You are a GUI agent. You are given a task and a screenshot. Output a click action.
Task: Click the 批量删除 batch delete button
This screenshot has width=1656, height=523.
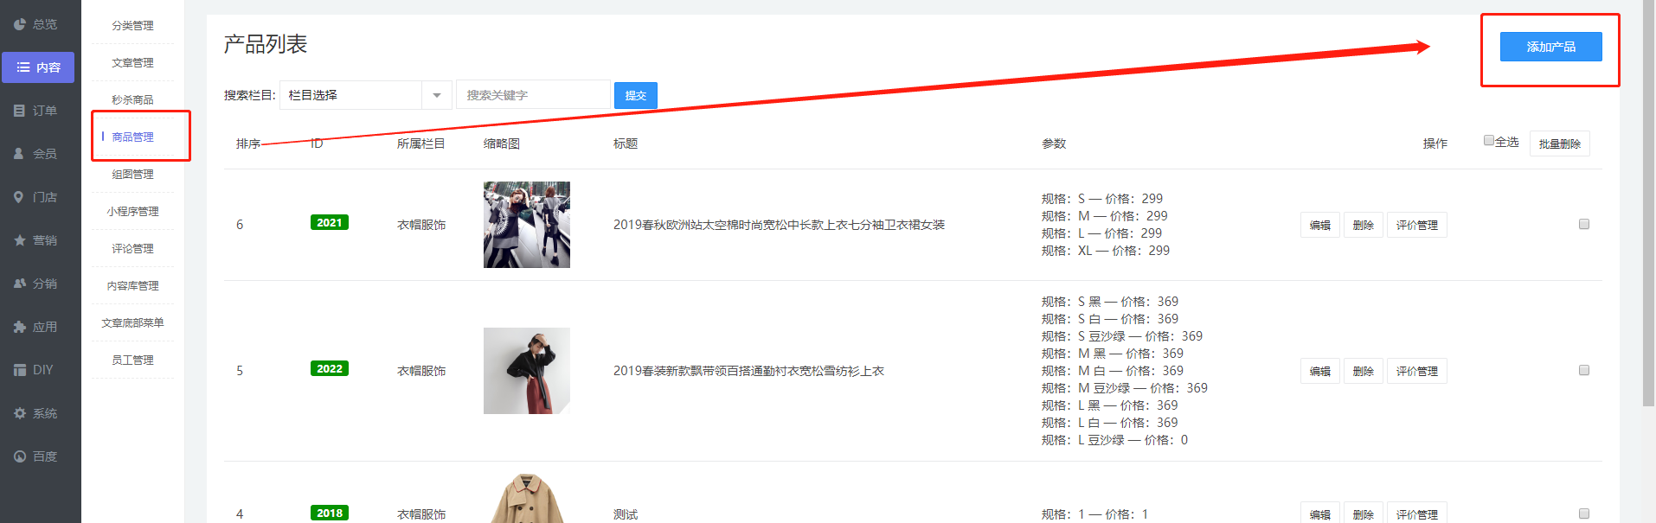pyautogui.click(x=1560, y=144)
